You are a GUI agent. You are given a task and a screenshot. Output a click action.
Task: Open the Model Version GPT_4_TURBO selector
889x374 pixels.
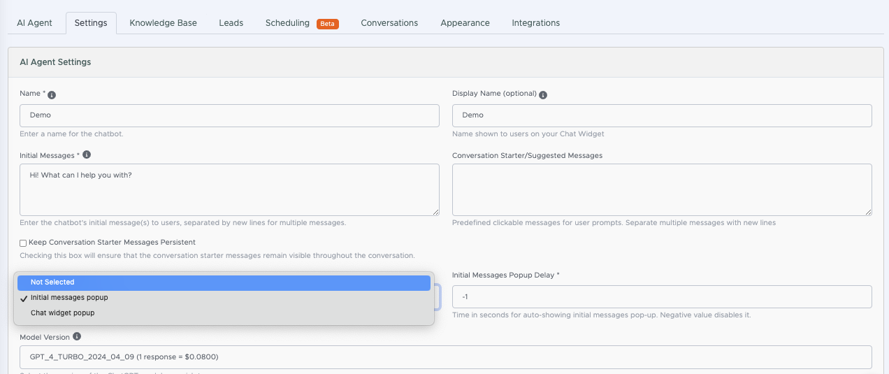click(x=446, y=357)
